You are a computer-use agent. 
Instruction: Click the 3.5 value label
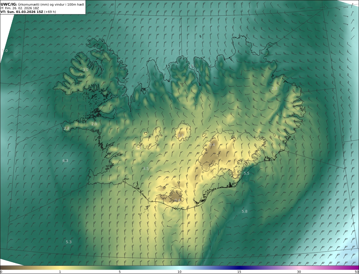(x=146, y=169)
